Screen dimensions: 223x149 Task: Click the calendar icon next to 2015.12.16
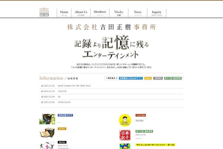tap(42, 86)
